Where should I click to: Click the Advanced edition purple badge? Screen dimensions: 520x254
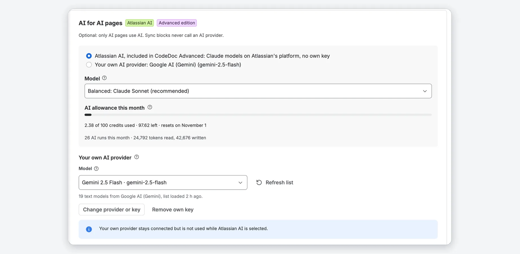click(x=177, y=23)
